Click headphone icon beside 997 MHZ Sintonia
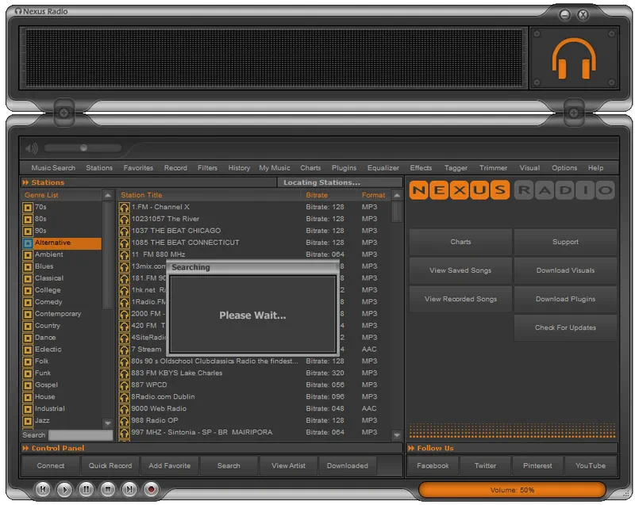 (x=124, y=433)
